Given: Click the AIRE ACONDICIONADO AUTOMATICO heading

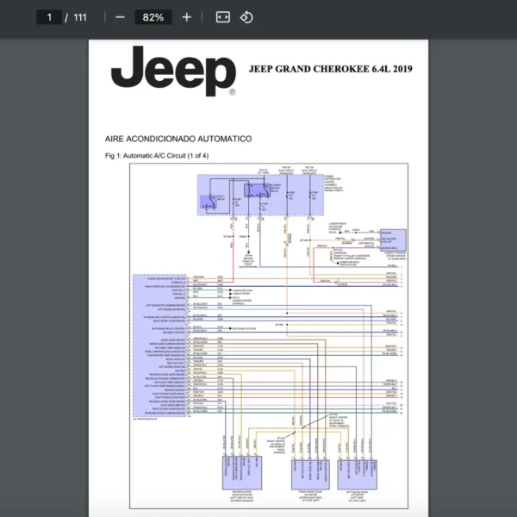Looking at the screenshot, I should tap(178, 138).
